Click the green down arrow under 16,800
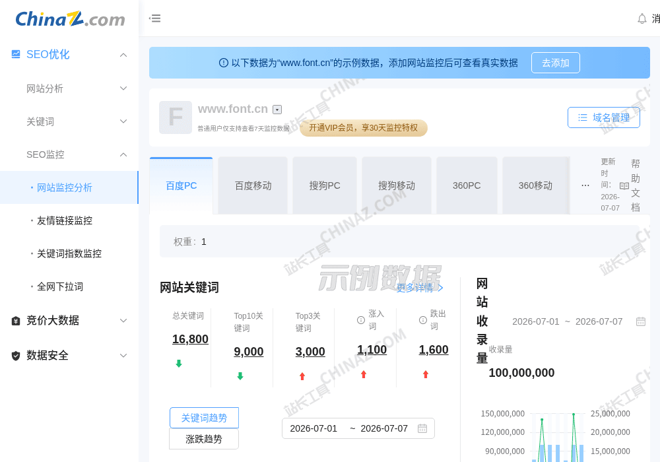 coord(179,364)
